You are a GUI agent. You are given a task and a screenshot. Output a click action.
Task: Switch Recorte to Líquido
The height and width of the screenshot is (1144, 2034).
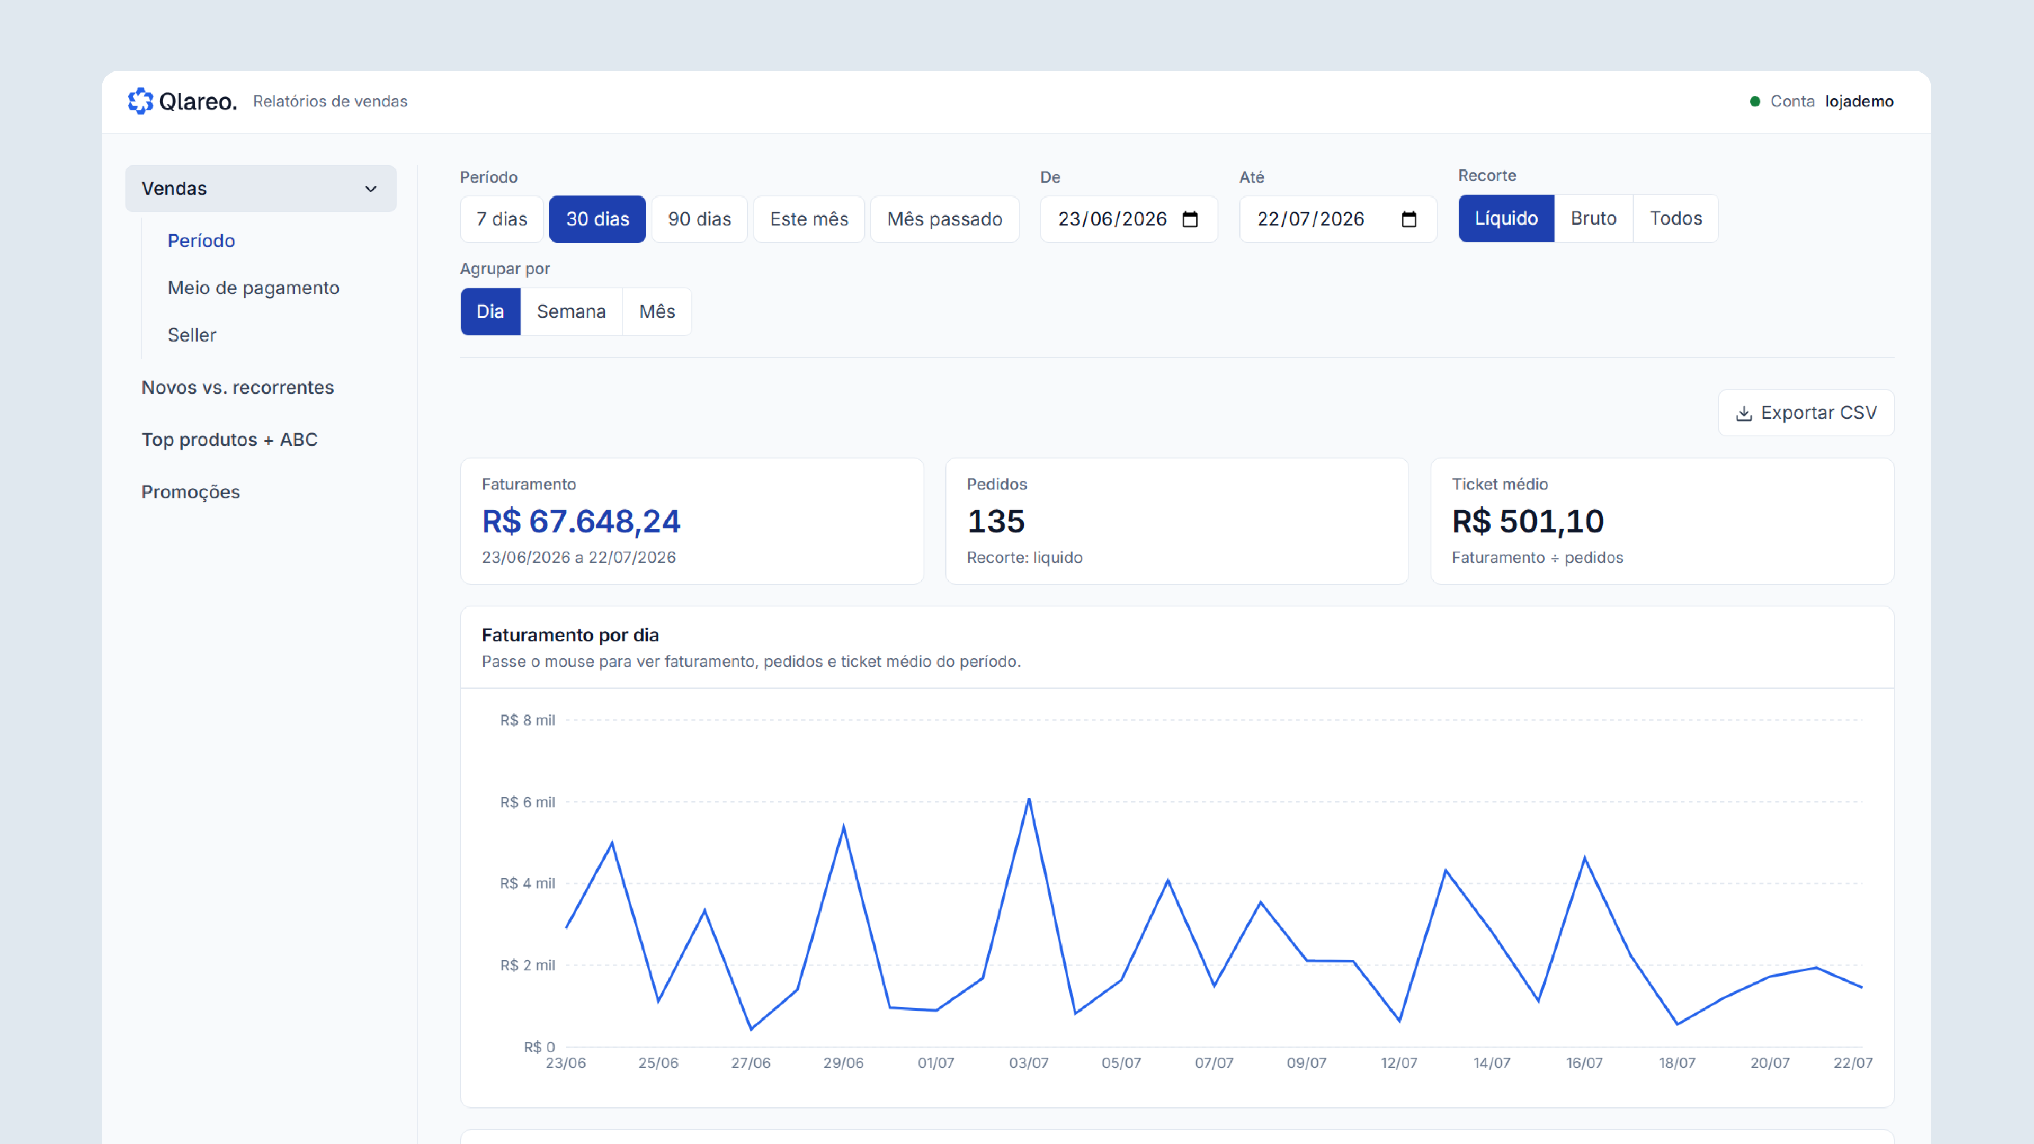pyautogui.click(x=1506, y=219)
